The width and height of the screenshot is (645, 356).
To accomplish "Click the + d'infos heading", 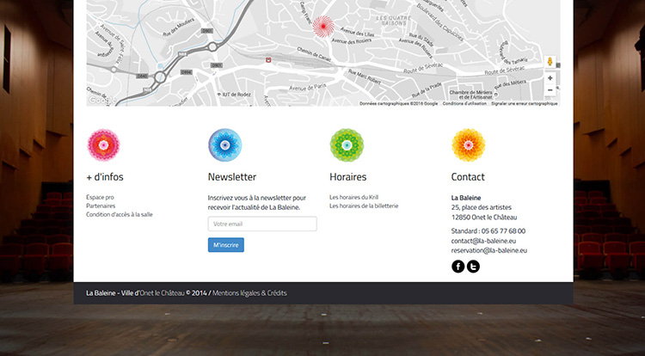I will [x=105, y=177].
